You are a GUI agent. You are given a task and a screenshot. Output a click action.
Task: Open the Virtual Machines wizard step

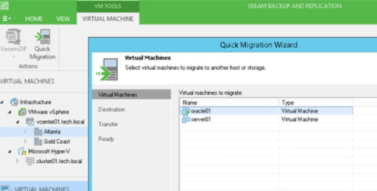point(131,94)
